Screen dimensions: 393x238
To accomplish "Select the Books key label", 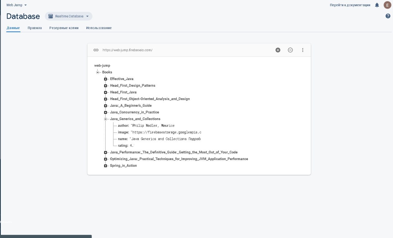I will coord(107,72).
